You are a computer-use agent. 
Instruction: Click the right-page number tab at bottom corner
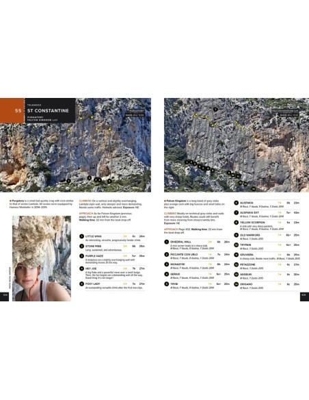304,297
